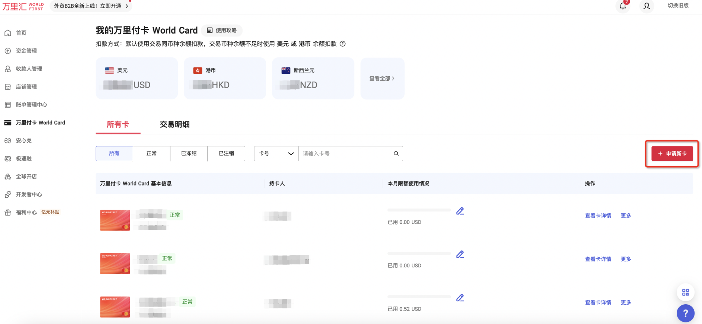Open 账单管理中心 in sidebar menu

click(32, 105)
